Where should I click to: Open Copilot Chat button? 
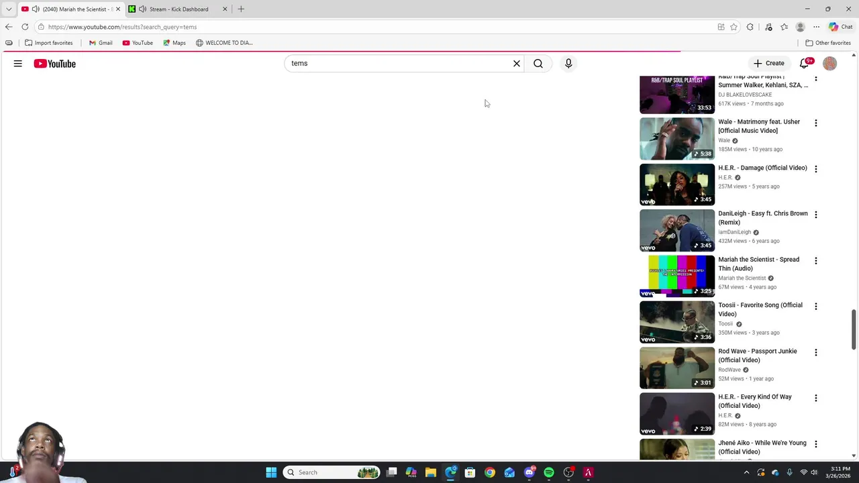click(x=840, y=27)
